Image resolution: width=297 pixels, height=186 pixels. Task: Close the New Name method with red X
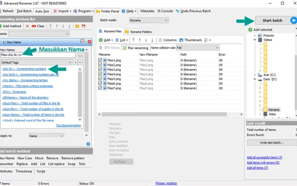tap(89, 42)
